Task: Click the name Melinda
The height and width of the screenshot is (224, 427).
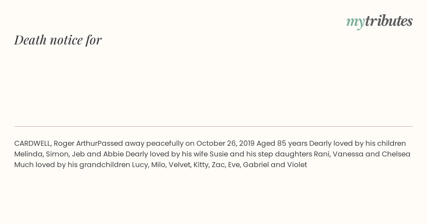Action: 28,154
